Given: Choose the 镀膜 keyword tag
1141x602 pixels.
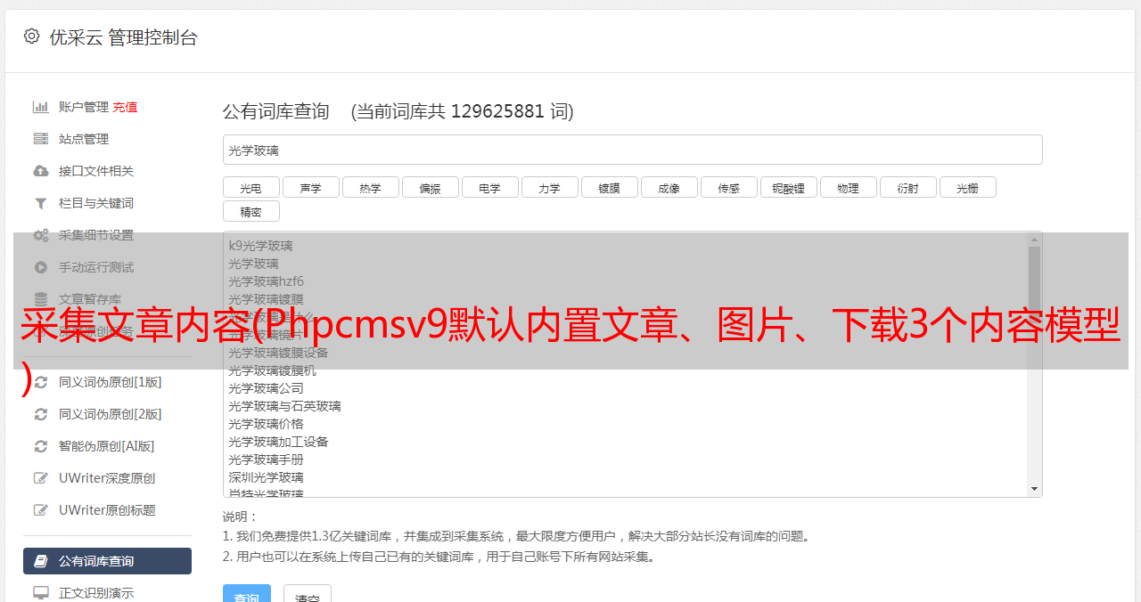Looking at the screenshot, I should coord(609,187).
